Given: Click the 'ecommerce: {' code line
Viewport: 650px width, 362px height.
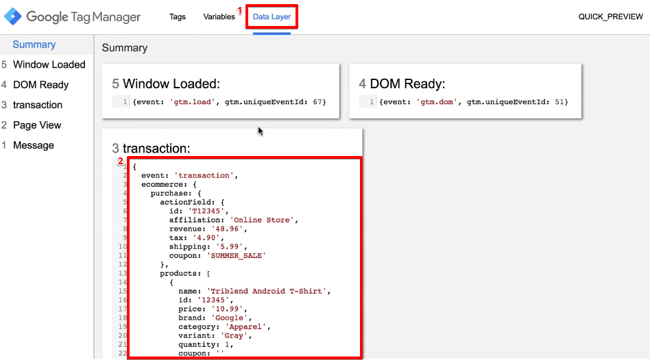Looking at the screenshot, I should pyautogui.click(x=169, y=185).
